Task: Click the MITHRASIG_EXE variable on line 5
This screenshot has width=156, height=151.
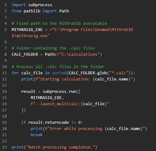Action: click(x=27, y=30)
